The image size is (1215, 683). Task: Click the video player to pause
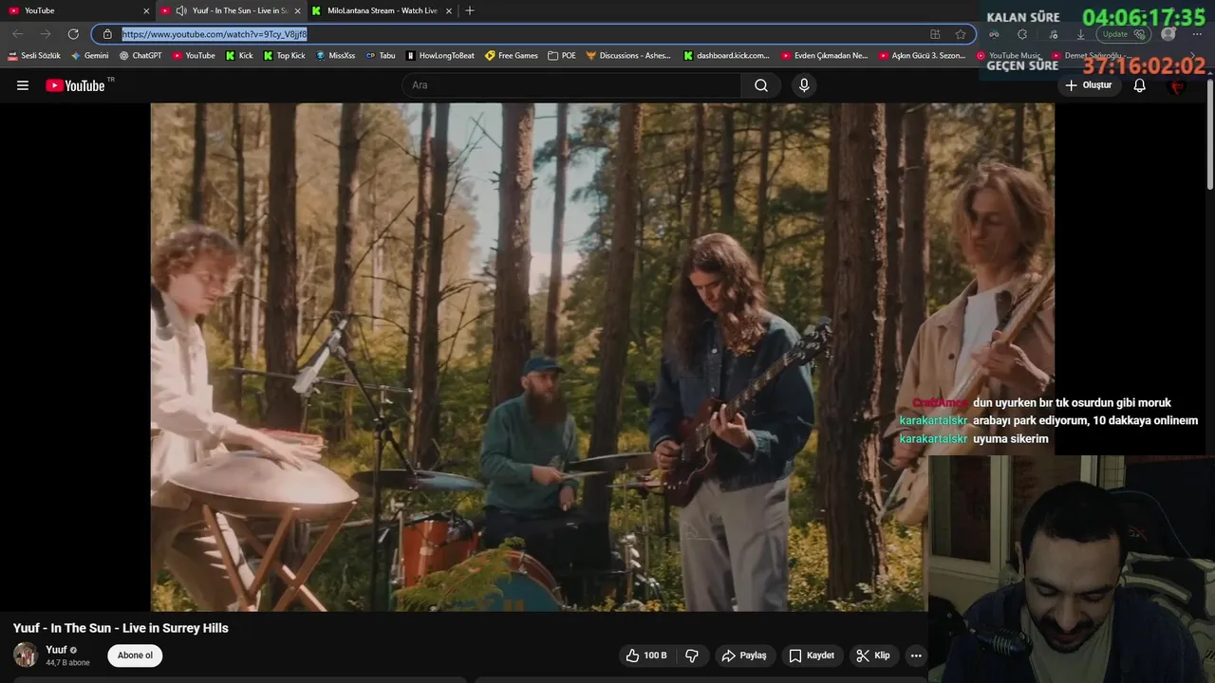click(602, 357)
